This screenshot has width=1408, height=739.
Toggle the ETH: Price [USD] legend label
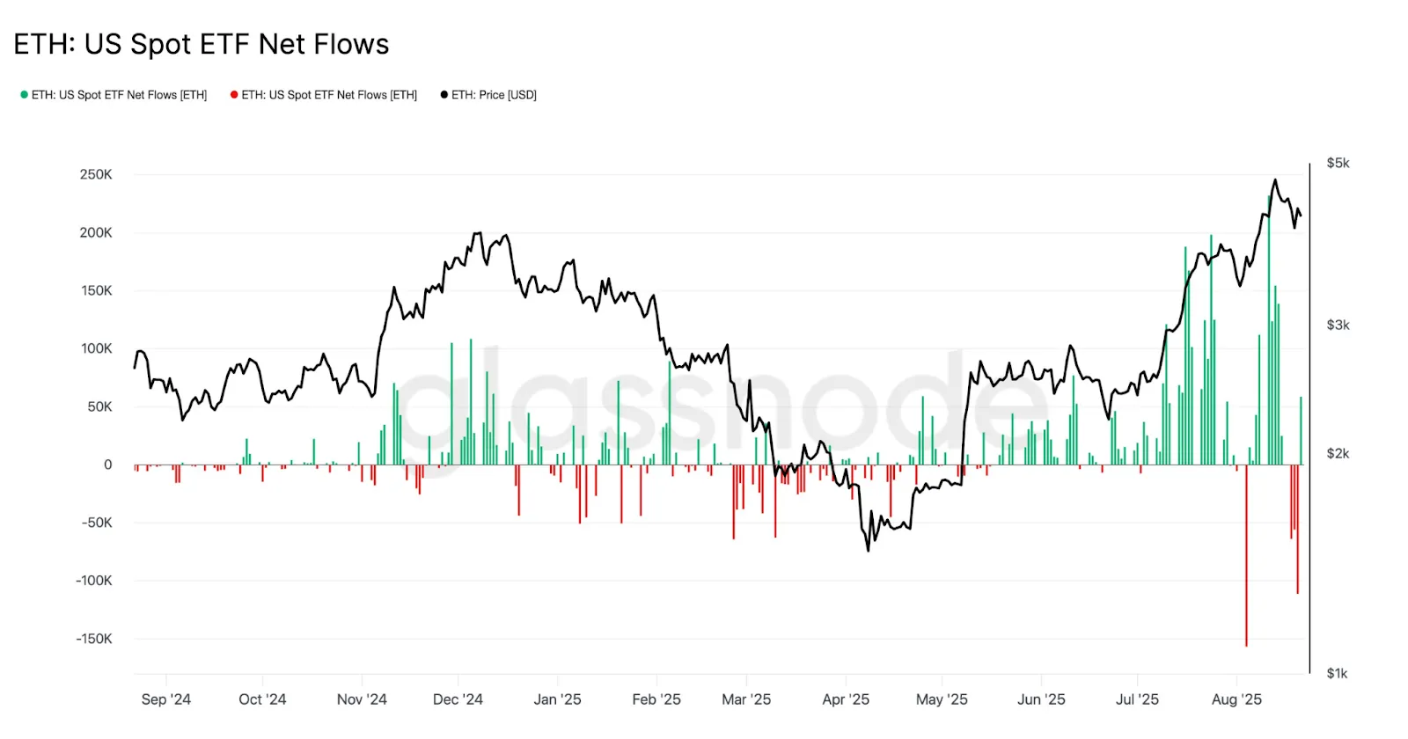click(494, 95)
